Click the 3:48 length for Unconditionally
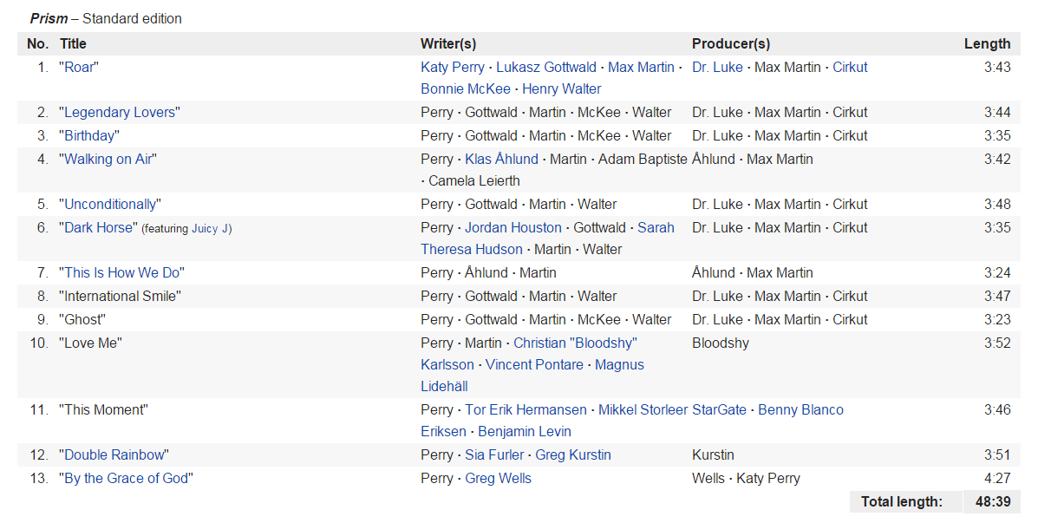The width and height of the screenshot is (1038, 523). [x=997, y=204]
